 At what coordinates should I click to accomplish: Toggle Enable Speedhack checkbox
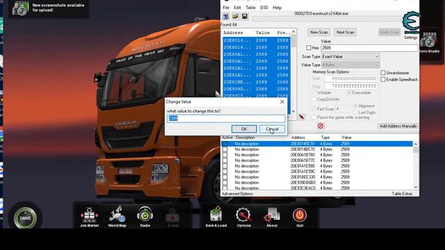(x=383, y=80)
